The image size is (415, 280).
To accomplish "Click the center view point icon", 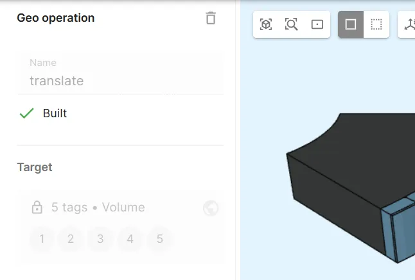I will click(x=317, y=24).
